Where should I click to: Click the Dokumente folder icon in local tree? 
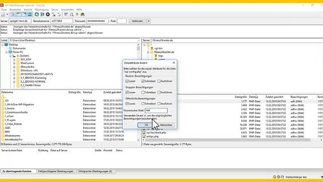click(10, 49)
